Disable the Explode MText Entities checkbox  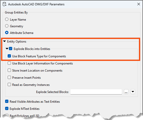pos(7,109)
